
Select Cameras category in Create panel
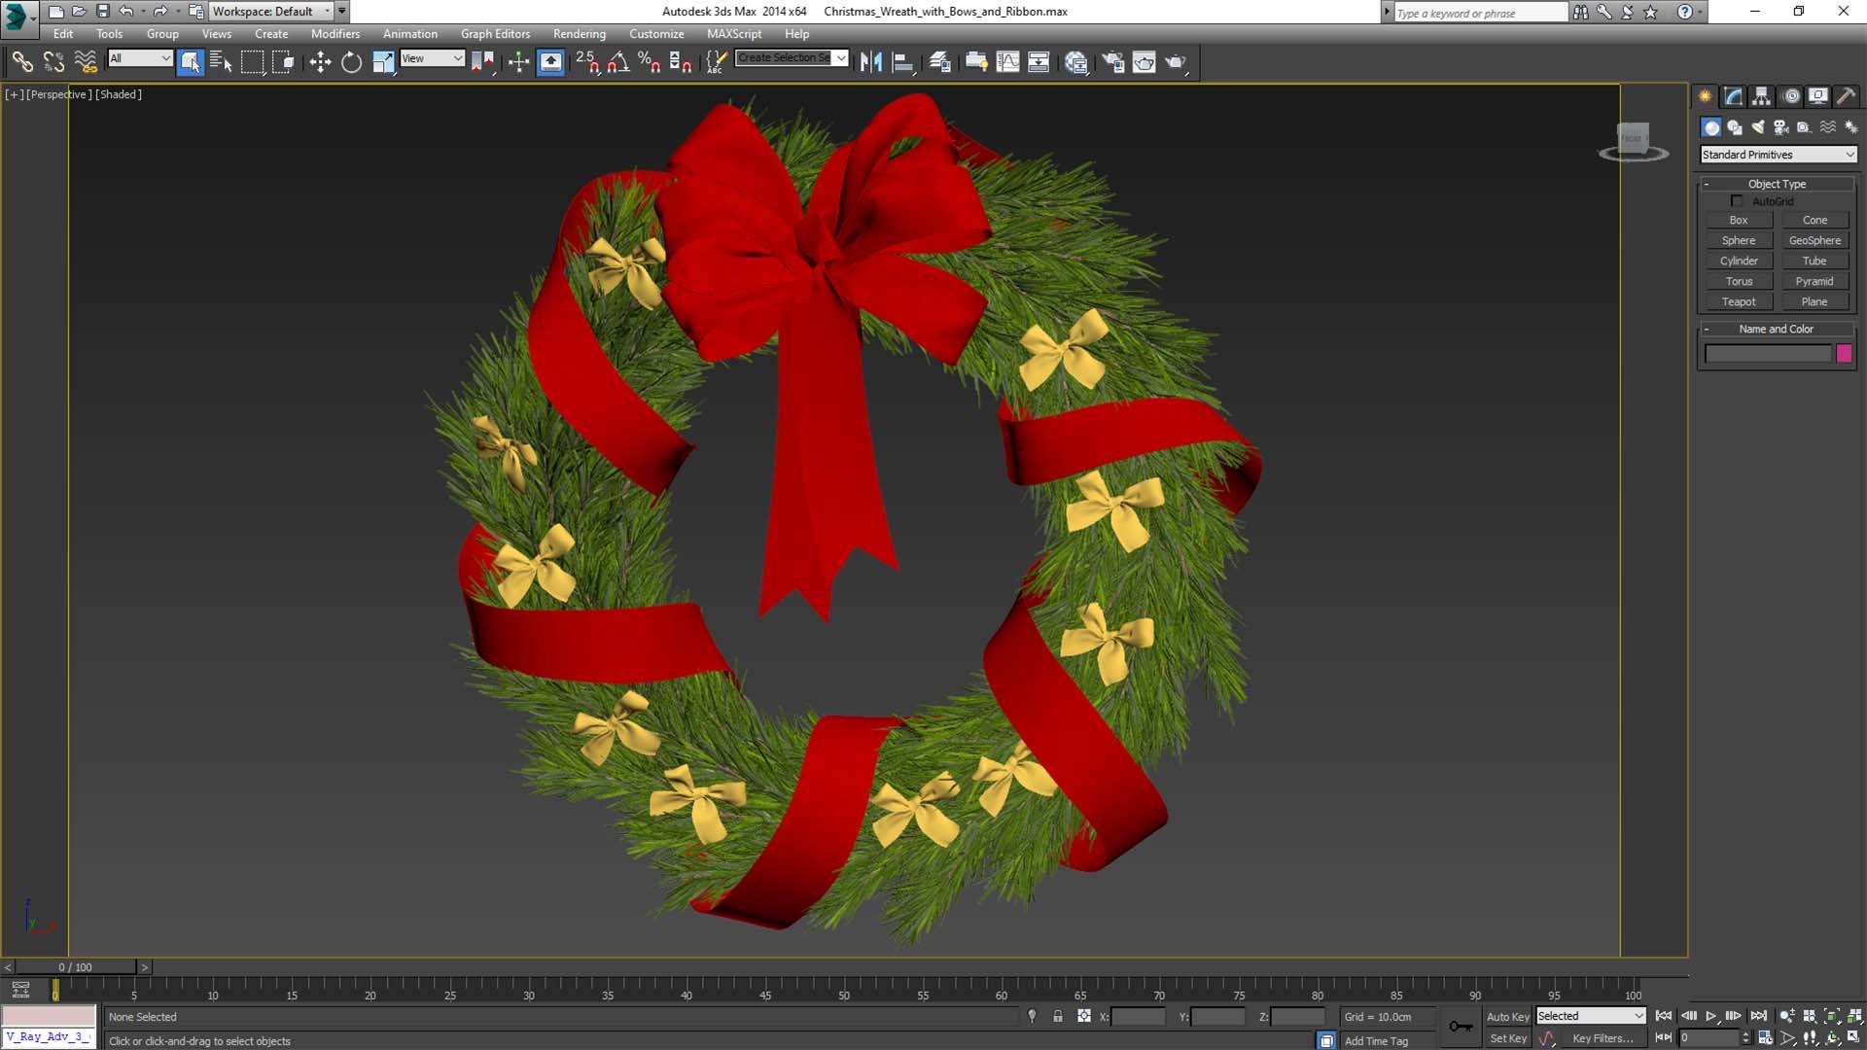tap(1781, 127)
